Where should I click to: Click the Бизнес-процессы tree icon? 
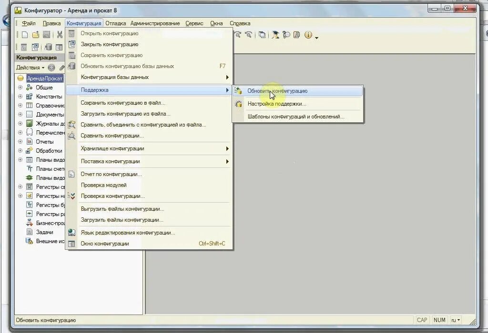(29, 223)
